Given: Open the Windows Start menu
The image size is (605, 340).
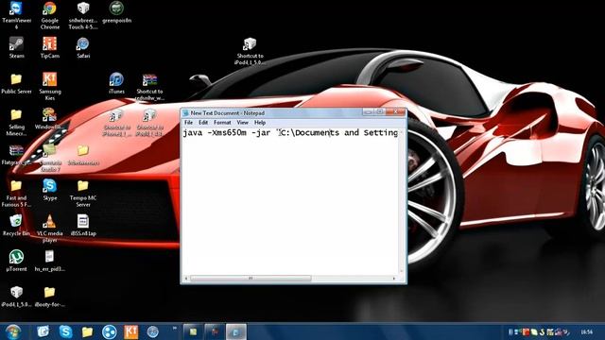Looking at the screenshot, I should coord(13,331).
